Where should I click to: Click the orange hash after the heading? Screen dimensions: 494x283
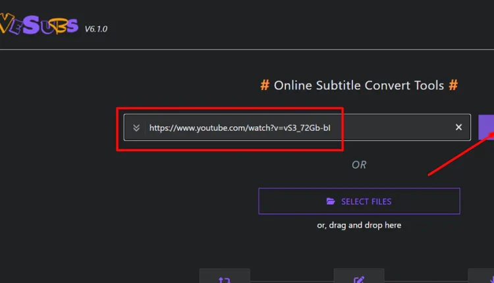click(x=453, y=86)
